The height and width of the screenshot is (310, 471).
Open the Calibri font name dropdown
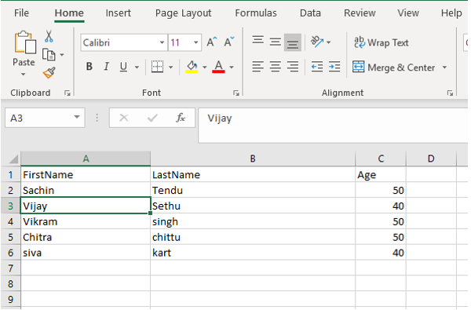[162, 42]
